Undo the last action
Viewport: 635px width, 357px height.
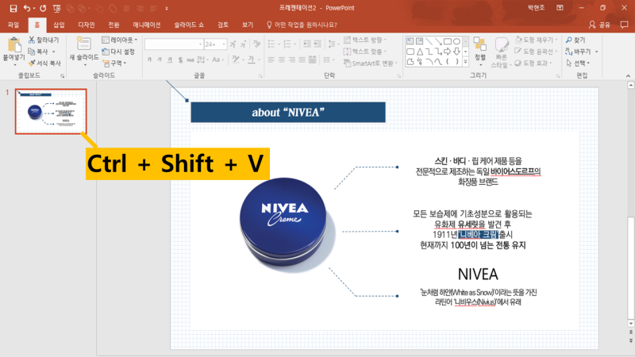click(27, 8)
